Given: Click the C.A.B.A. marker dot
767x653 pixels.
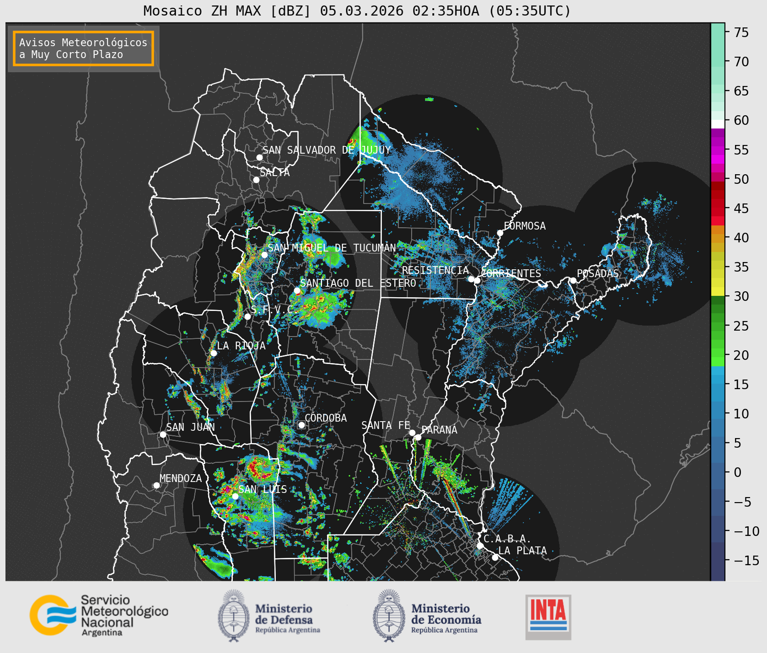Looking at the screenshot, I should (480, 546).
